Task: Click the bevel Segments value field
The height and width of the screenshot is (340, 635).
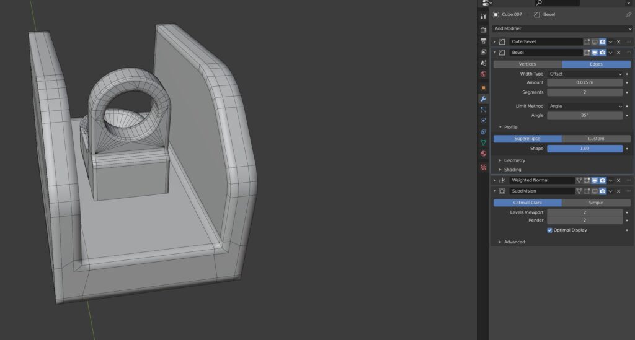Action: click(x=585, y=92)
